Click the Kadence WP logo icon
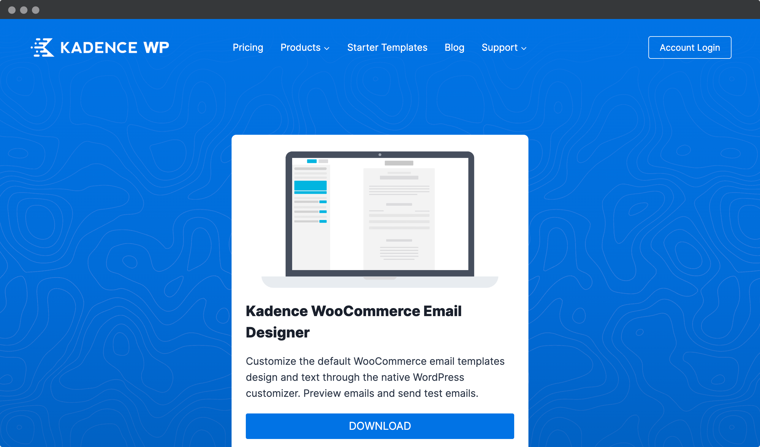The width and height of the screenshot is (760, 447). click(42, 47)
